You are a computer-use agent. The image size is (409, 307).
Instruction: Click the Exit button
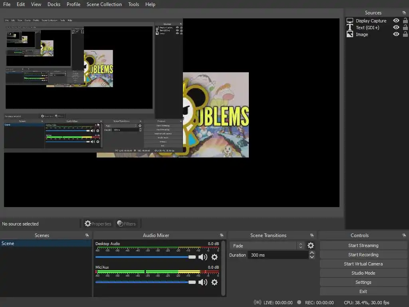(x=363, y=291)
